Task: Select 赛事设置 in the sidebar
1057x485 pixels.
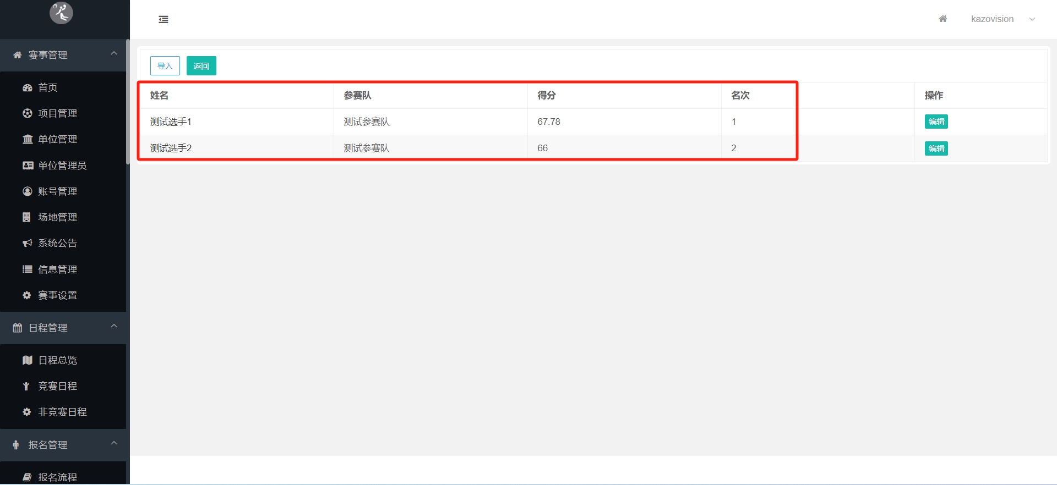Action: [x=57, y=295]
